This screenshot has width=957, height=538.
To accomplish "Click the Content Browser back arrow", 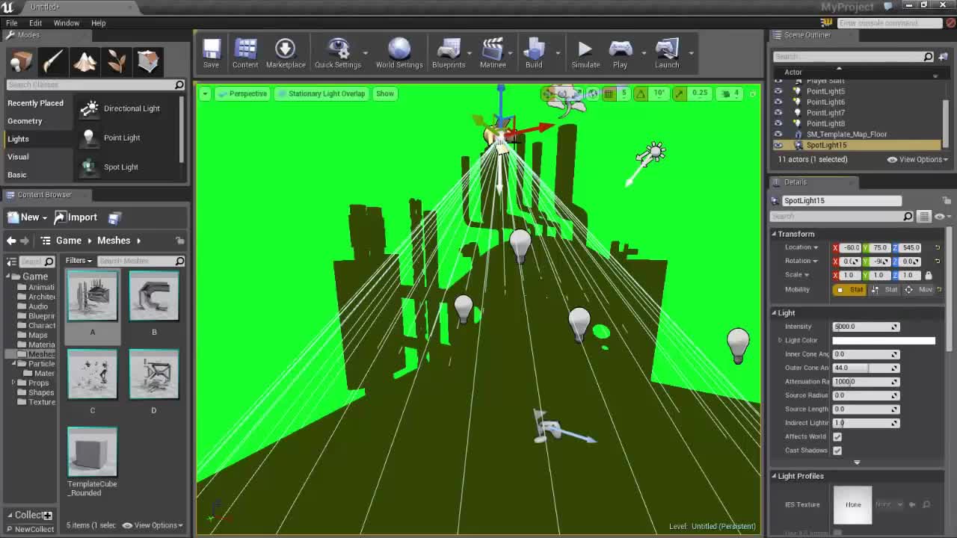I will (11, 241).
